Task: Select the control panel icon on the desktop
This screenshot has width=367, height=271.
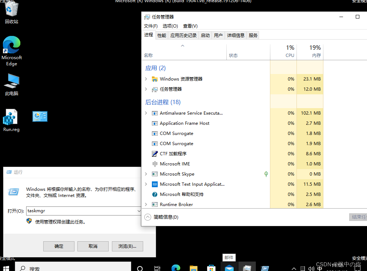Action: pos(40,116)
